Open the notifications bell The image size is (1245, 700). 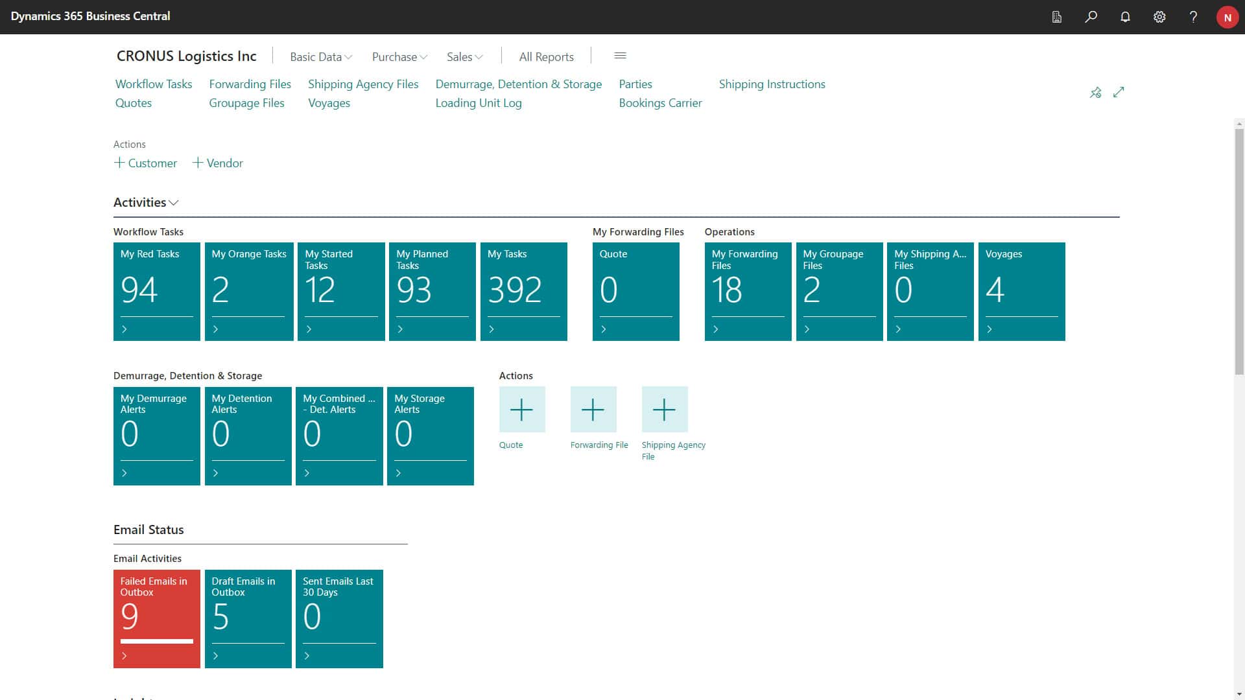click(x=1125, y=17)
